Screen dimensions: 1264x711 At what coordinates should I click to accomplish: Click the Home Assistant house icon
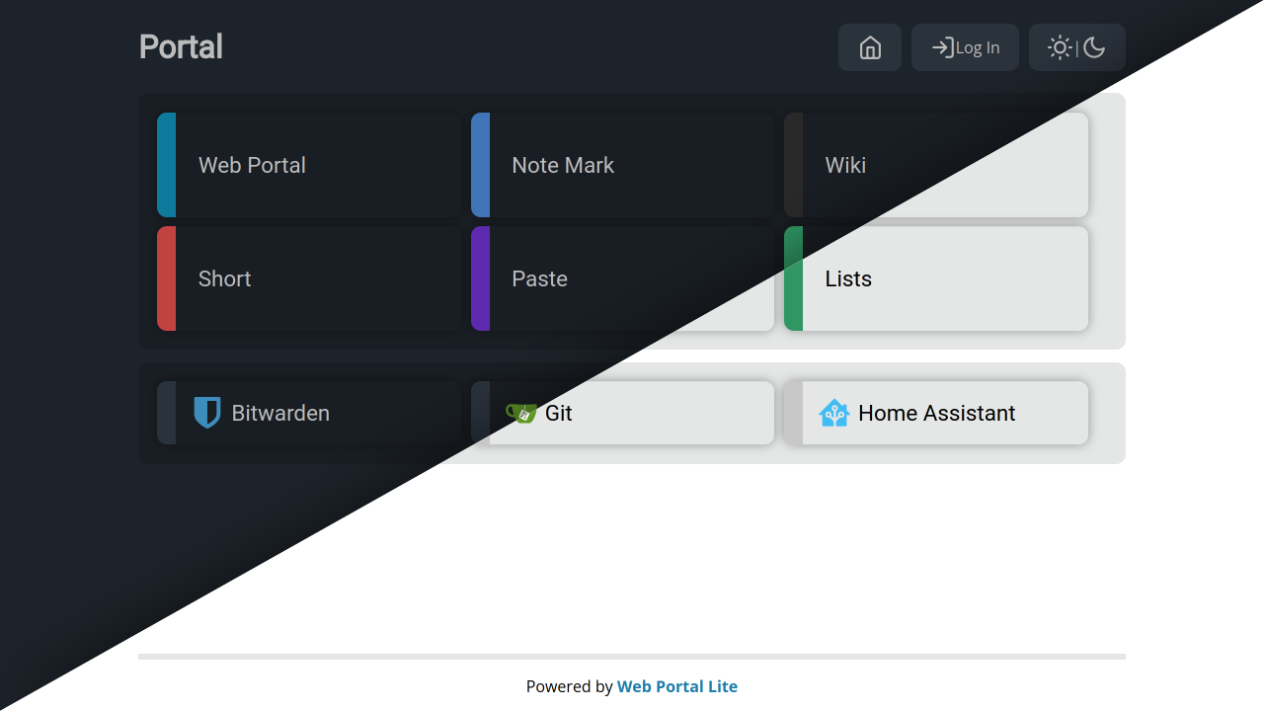pos(834,413)
